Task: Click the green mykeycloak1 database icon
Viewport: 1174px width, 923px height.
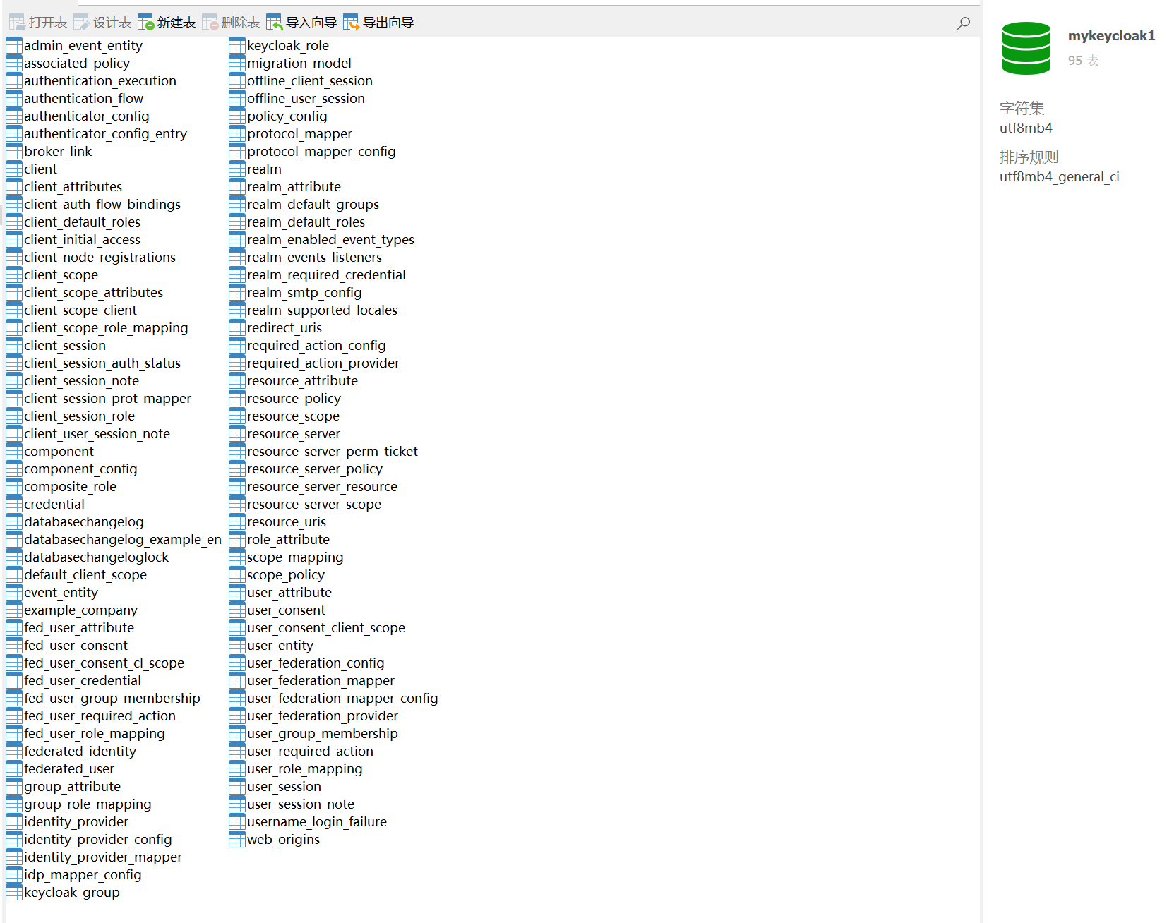Action: pos(1026,48)
